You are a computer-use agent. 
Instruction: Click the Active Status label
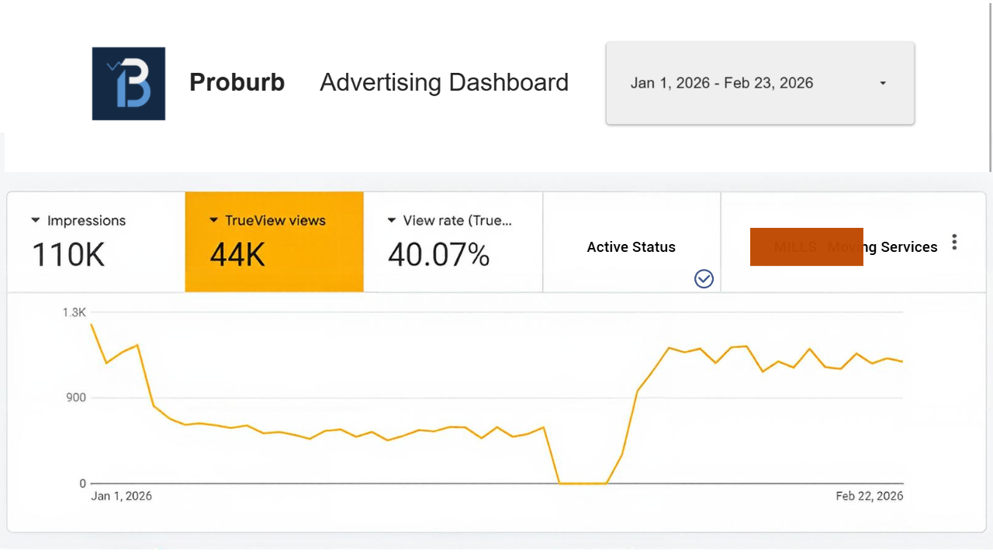pyautogui.click(x=631, y=247)
